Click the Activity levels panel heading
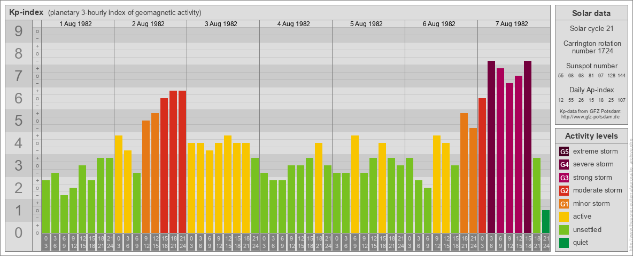The image size is (633, 256). point(591,136)
